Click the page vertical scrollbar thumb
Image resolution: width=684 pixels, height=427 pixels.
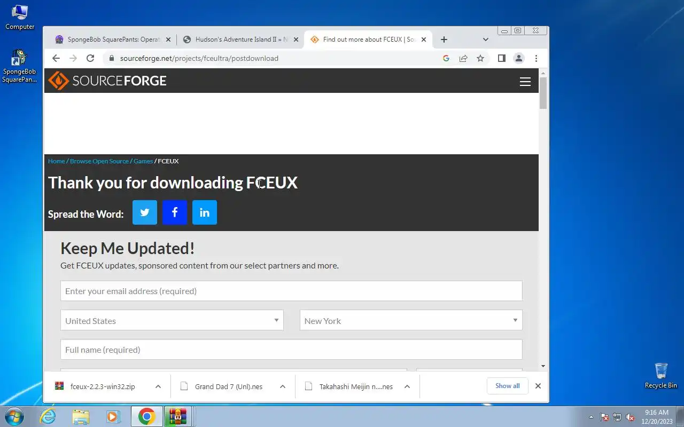click(543, 93)
